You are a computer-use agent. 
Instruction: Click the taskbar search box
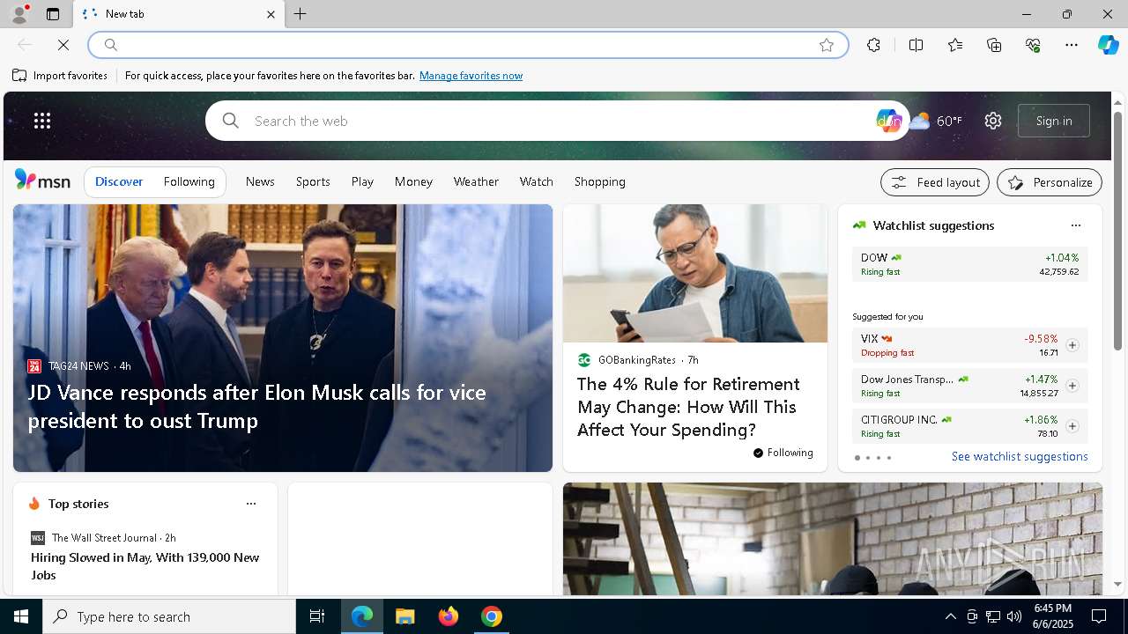[x=169, y=616]
